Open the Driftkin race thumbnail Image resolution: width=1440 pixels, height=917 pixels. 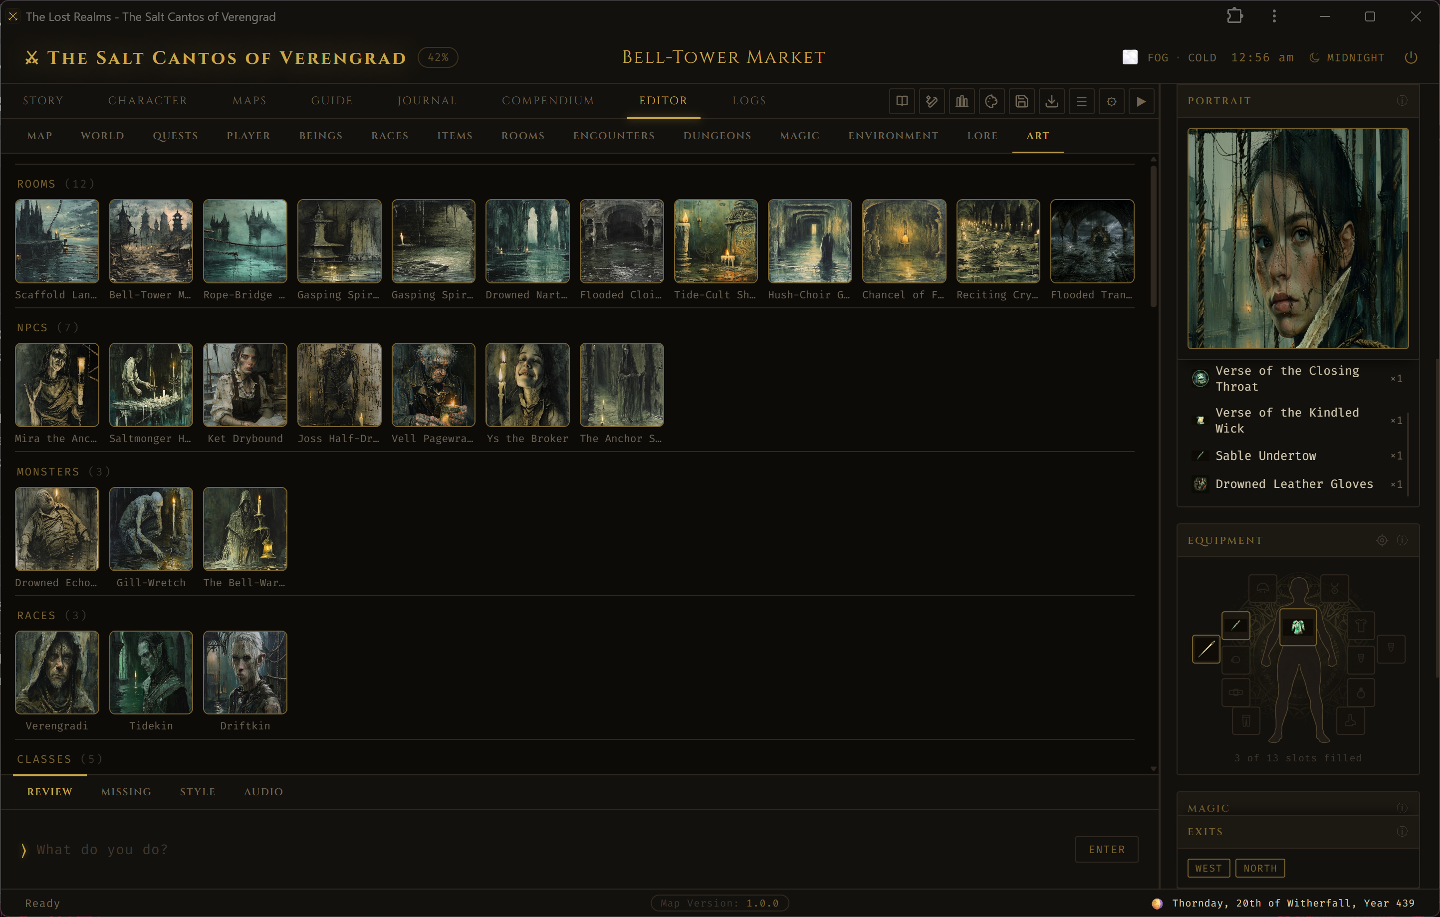tap(245, 672)
